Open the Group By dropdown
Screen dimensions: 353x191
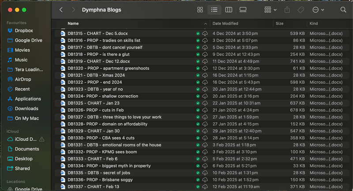(270, 10)
